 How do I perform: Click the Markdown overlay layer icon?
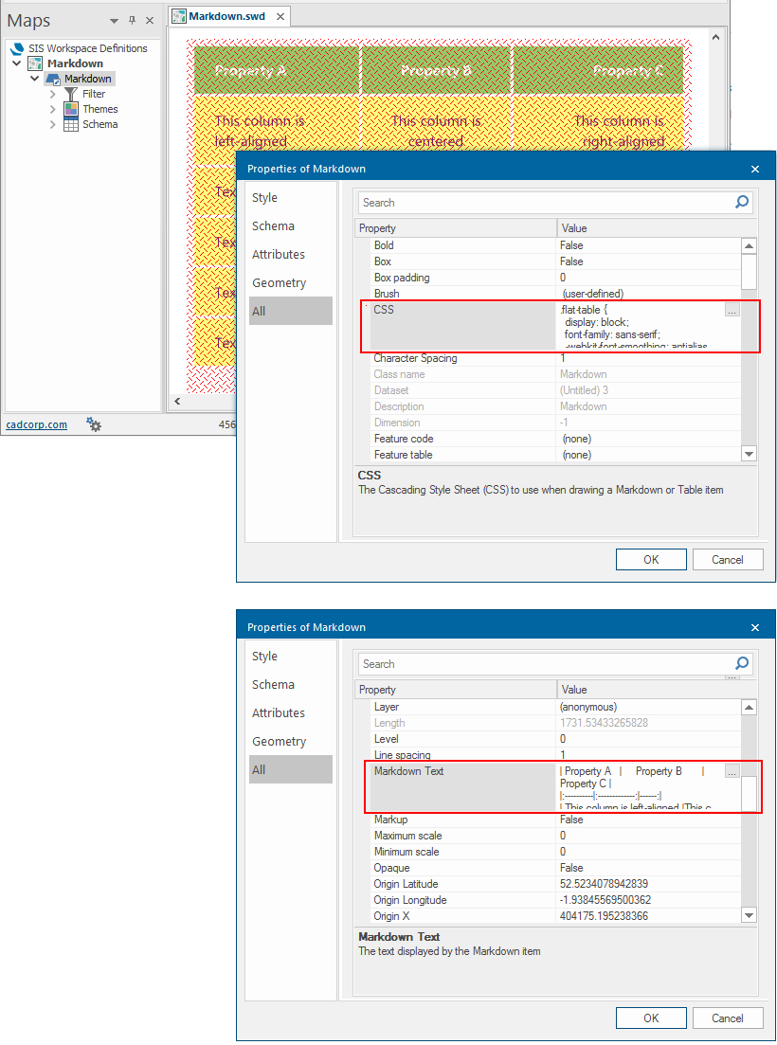click(x=53, y=79)
